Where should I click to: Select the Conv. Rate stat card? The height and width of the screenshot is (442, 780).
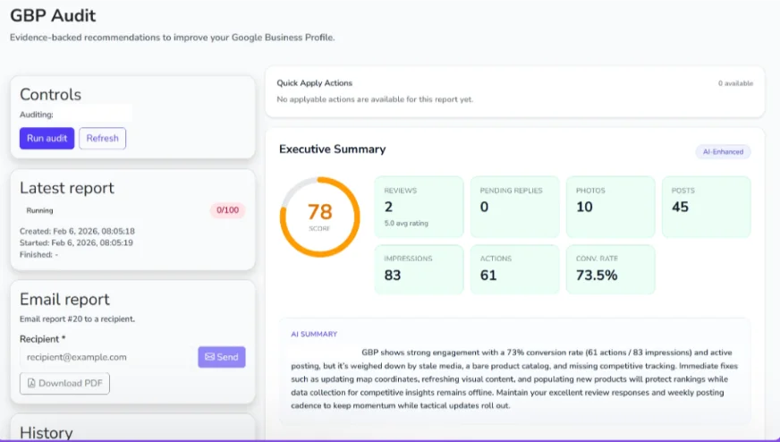(610, 269)
